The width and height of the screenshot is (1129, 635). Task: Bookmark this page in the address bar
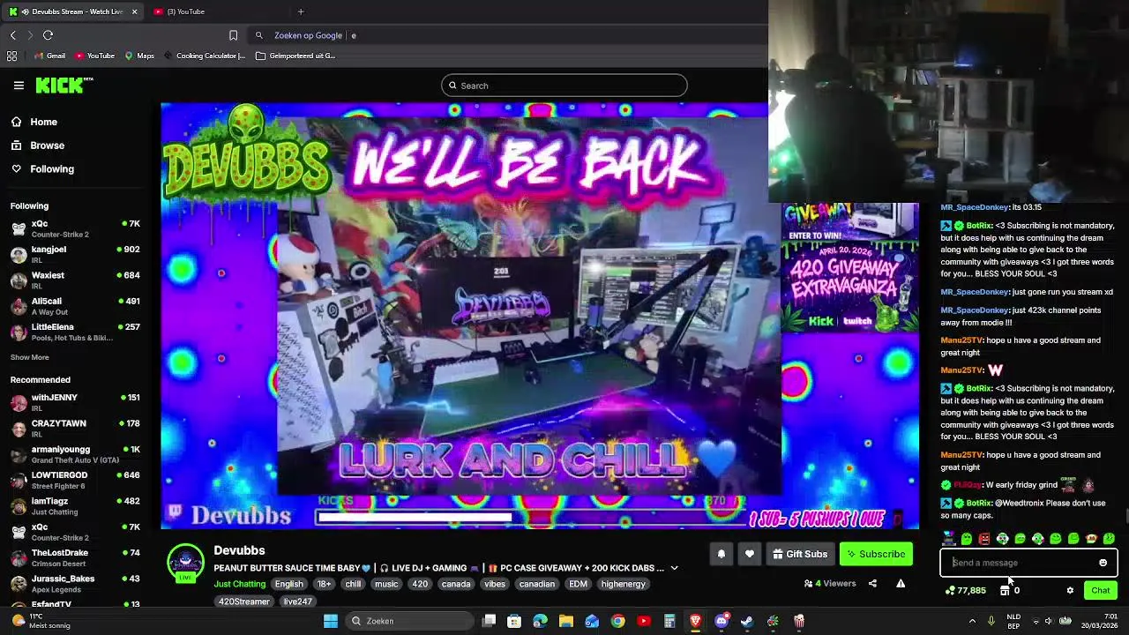pos(233,35)
